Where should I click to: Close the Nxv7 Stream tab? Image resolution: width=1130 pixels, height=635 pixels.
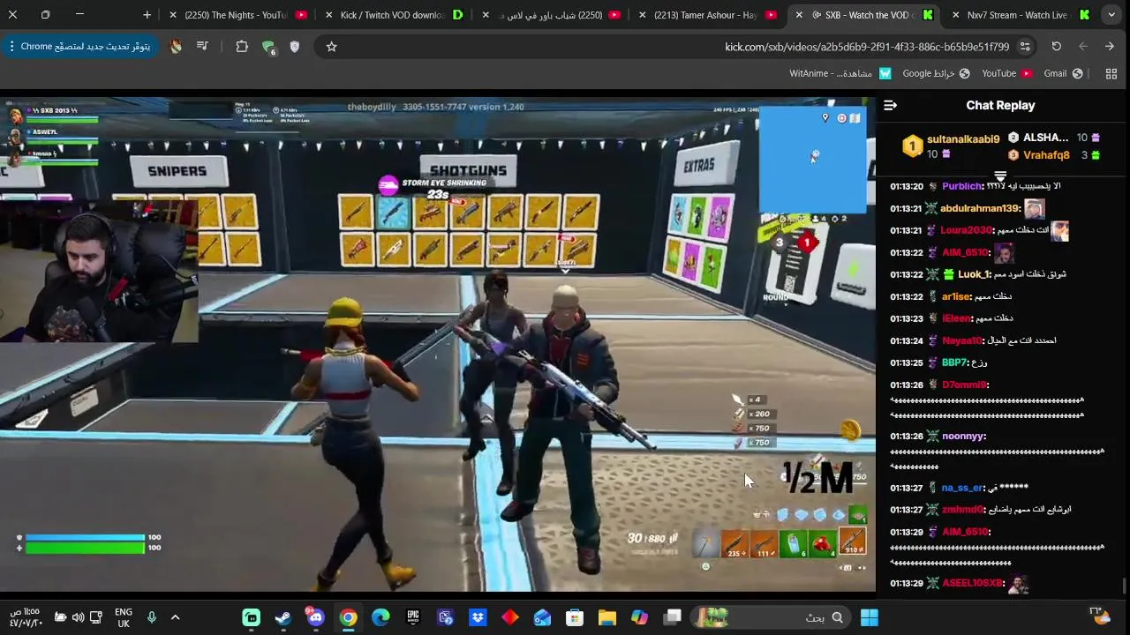click(955, 15)
